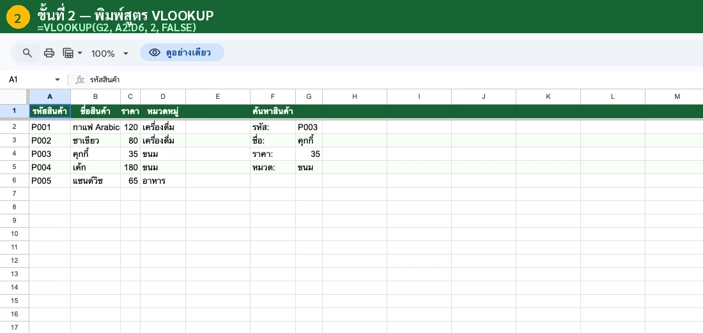This screenshot has height=333, width=703.
Task: Expand the arrow beside the filter views icon
Action: tap(80, 54)
